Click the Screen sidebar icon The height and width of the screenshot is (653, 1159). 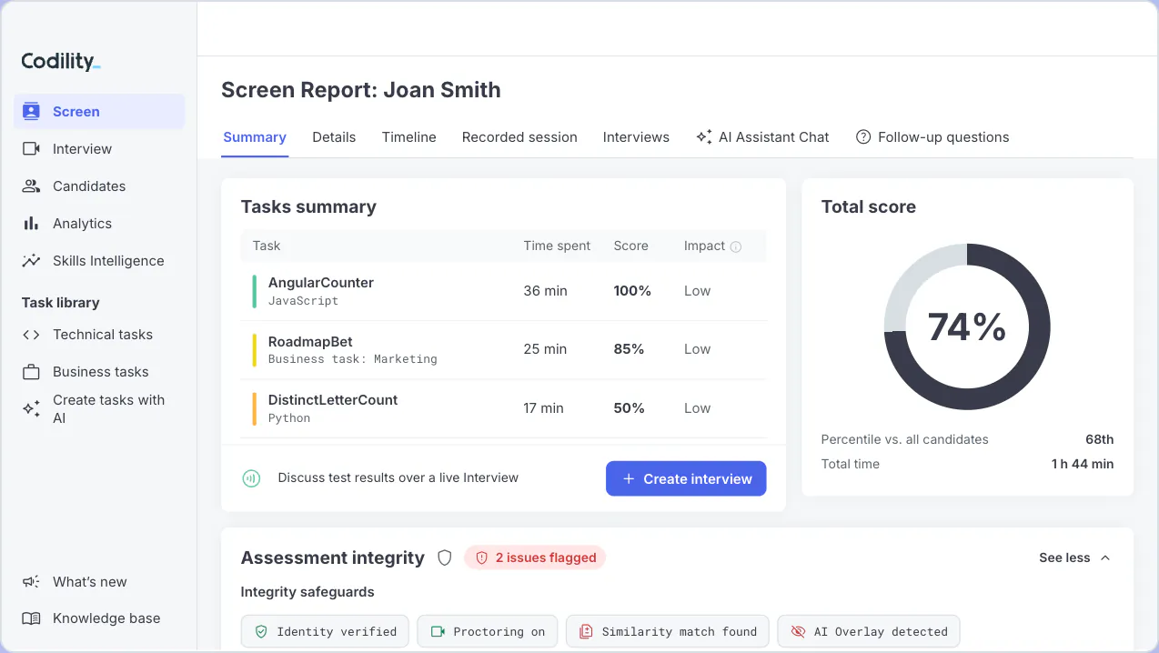(32, 112)
